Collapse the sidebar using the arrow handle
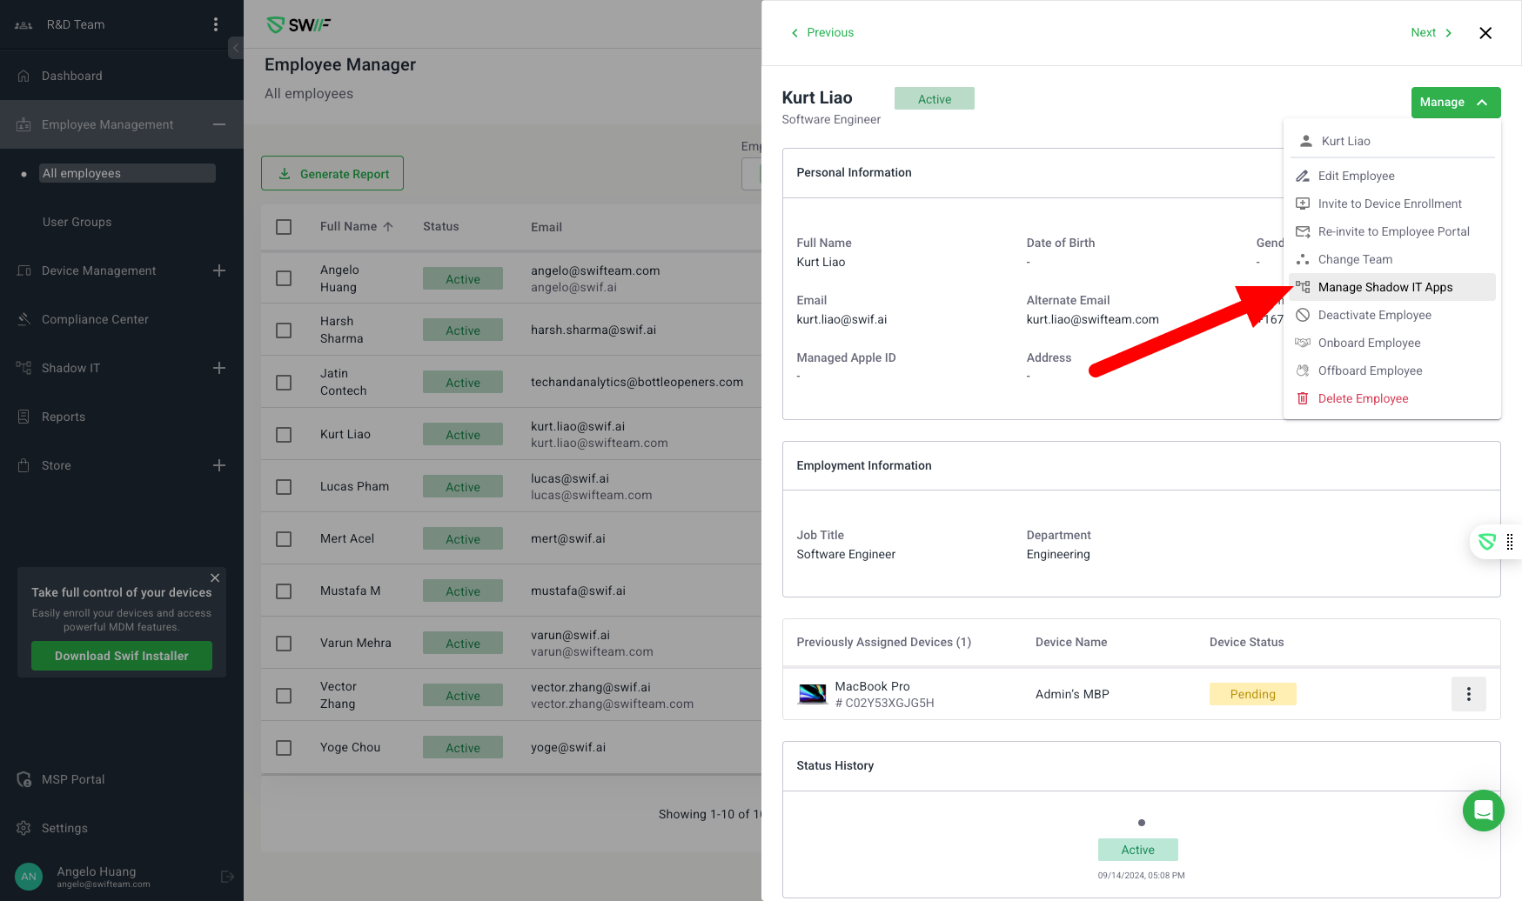This screenshot has height=901, width=1522. [236, 48]
